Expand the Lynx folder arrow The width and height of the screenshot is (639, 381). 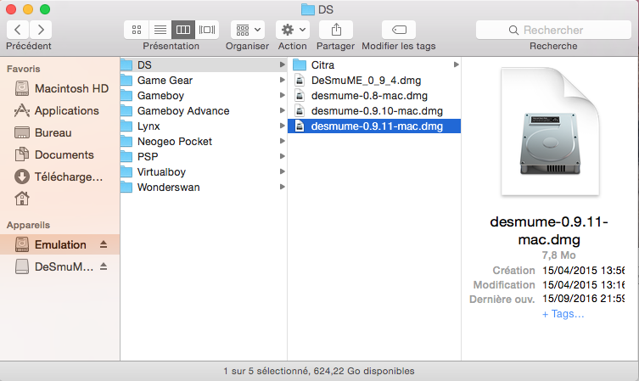coord(282,126)
